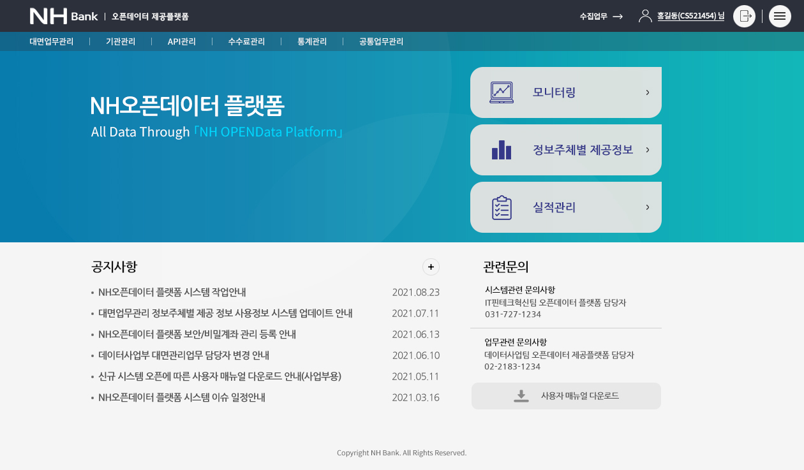
Task: Open notice NH오픈데이터 플랫폼 시스템 이슈 일정안내
Action: tap(182, 397)
